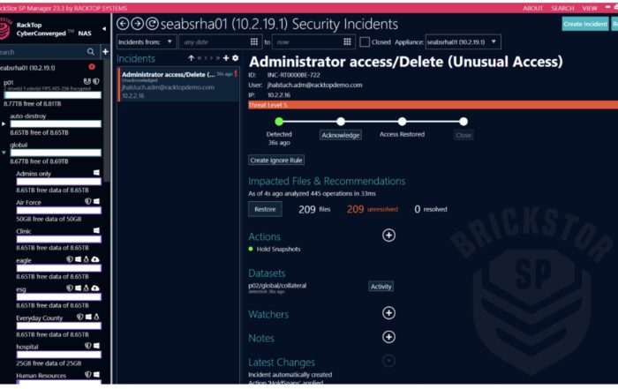
Task: Click the Linux icon on Everyday County
Action: pos(96,317)
